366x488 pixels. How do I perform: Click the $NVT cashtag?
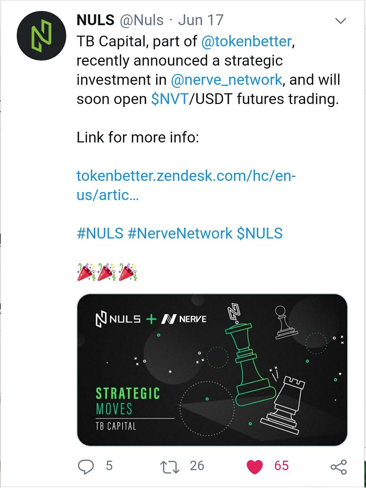[x=170, y=99]
